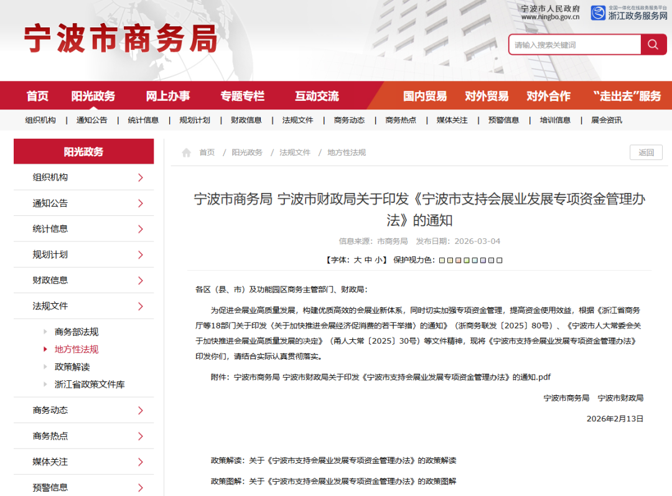672x496 pixels.
Task: Download the attached 通知.pdf file
Action: click(x=392, y=377)
